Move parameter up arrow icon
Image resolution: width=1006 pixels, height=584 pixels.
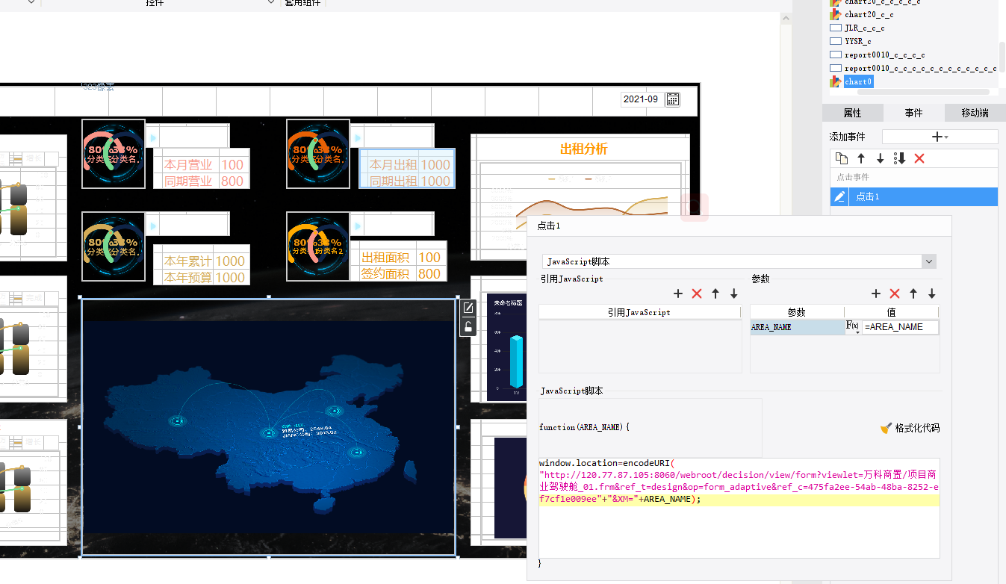tap(913, 294)
